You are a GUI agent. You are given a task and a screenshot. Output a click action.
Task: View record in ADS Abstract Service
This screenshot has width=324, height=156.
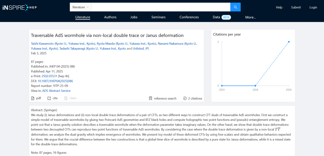[x=56, y=90]
